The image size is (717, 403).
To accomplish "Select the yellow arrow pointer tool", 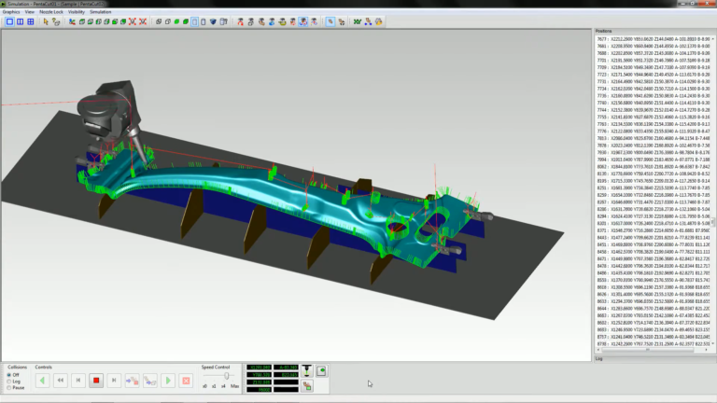I will (x=45, y=21).
